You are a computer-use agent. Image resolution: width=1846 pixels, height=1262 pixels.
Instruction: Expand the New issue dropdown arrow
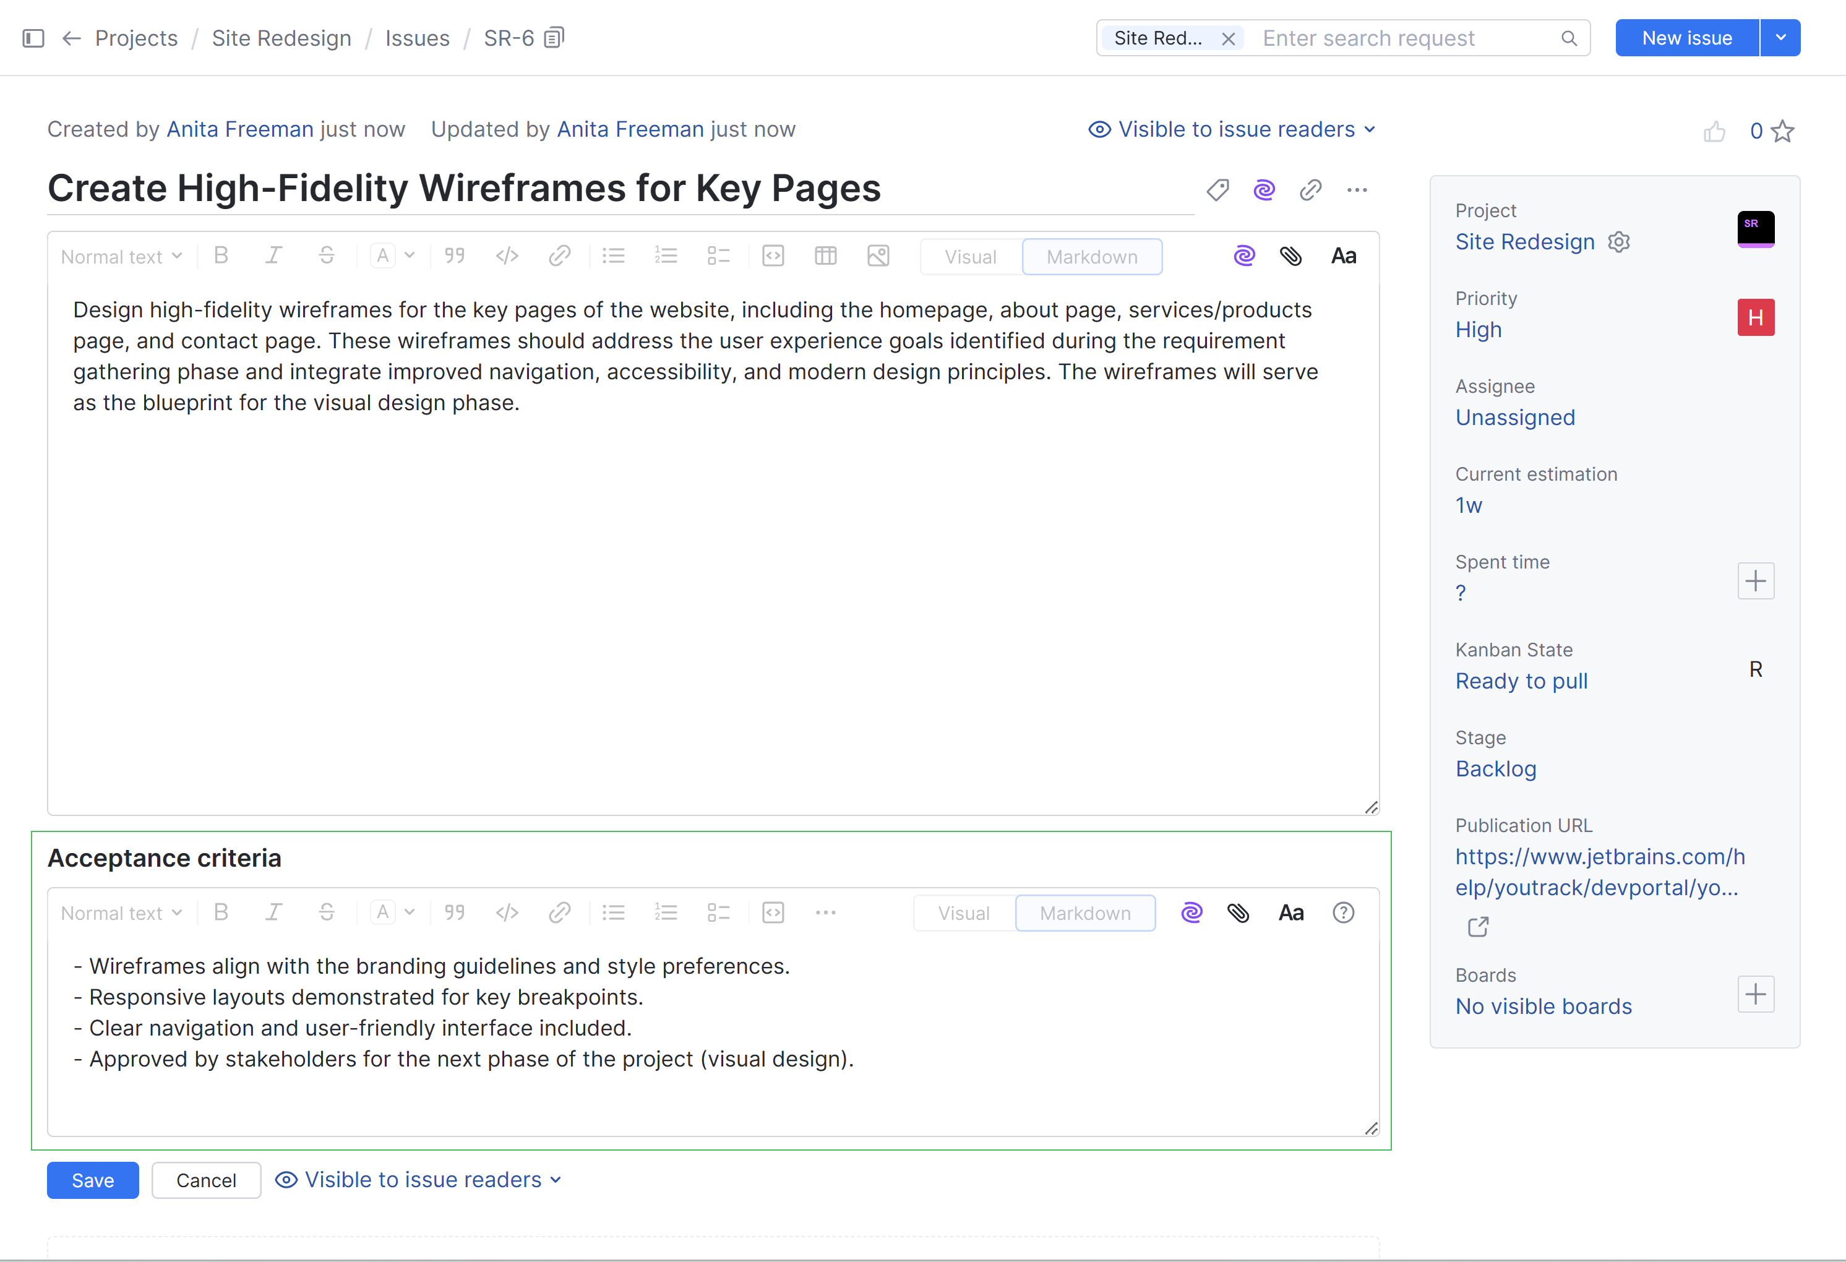(x=1780, y=38)
